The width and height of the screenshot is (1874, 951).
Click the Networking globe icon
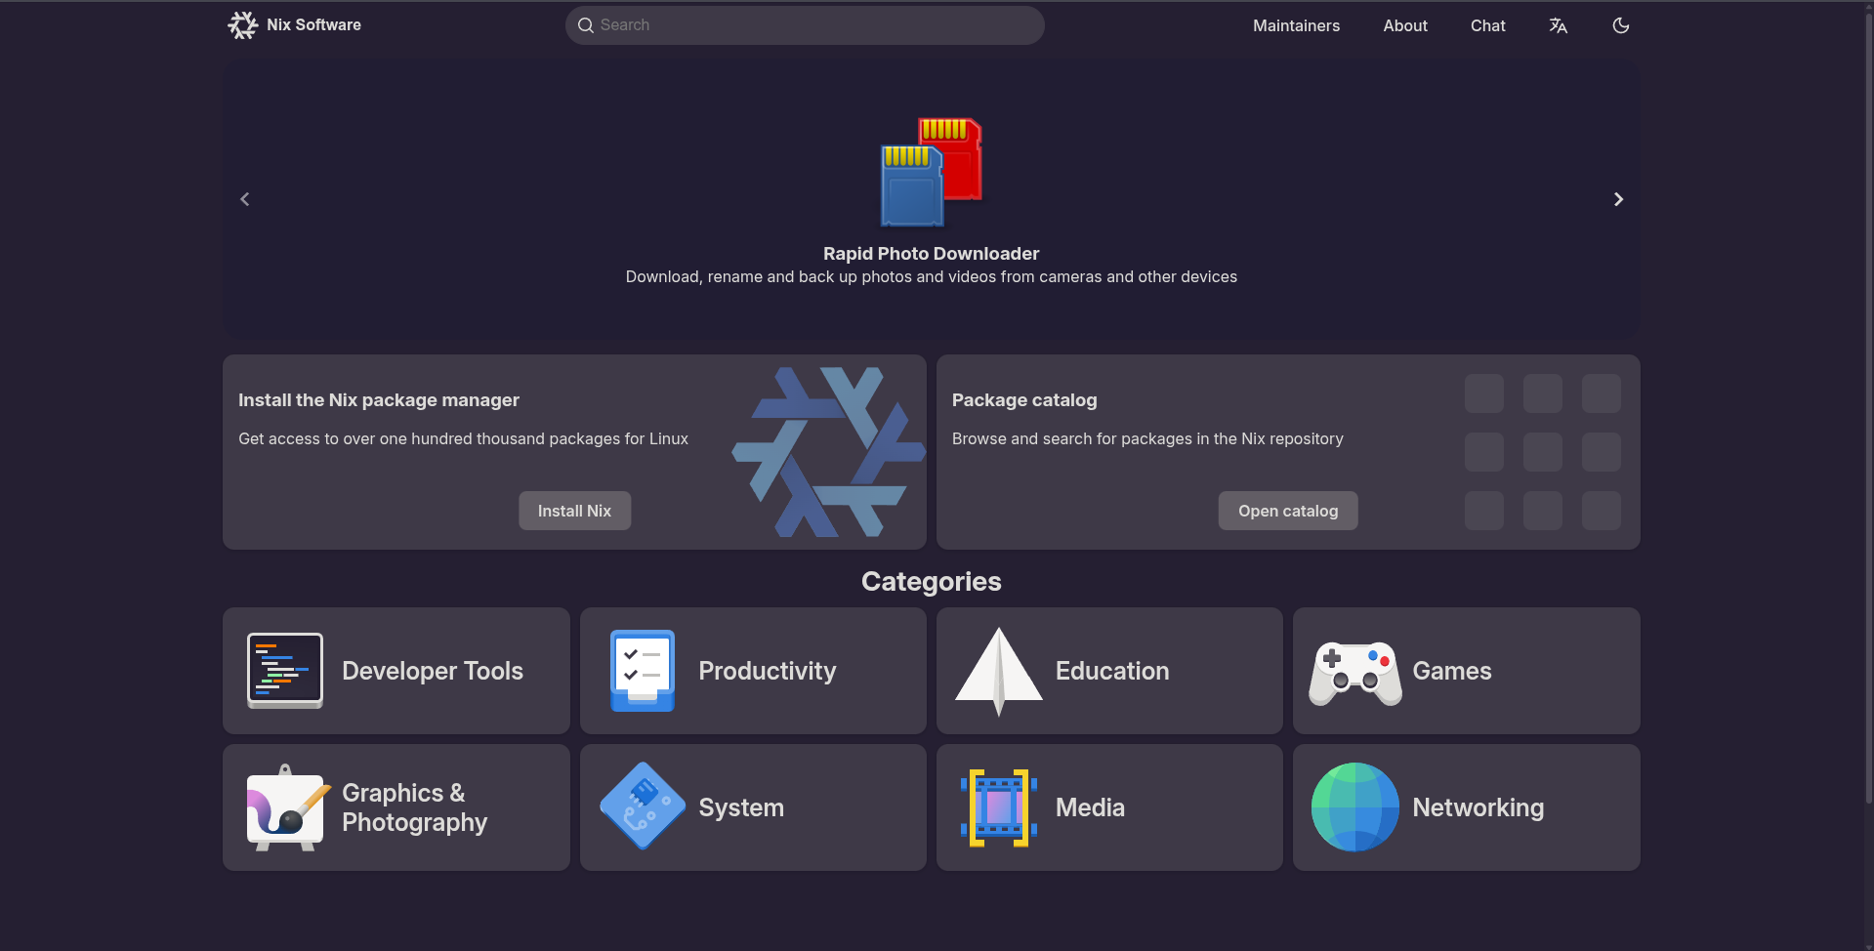click(x=1354, y=807)
